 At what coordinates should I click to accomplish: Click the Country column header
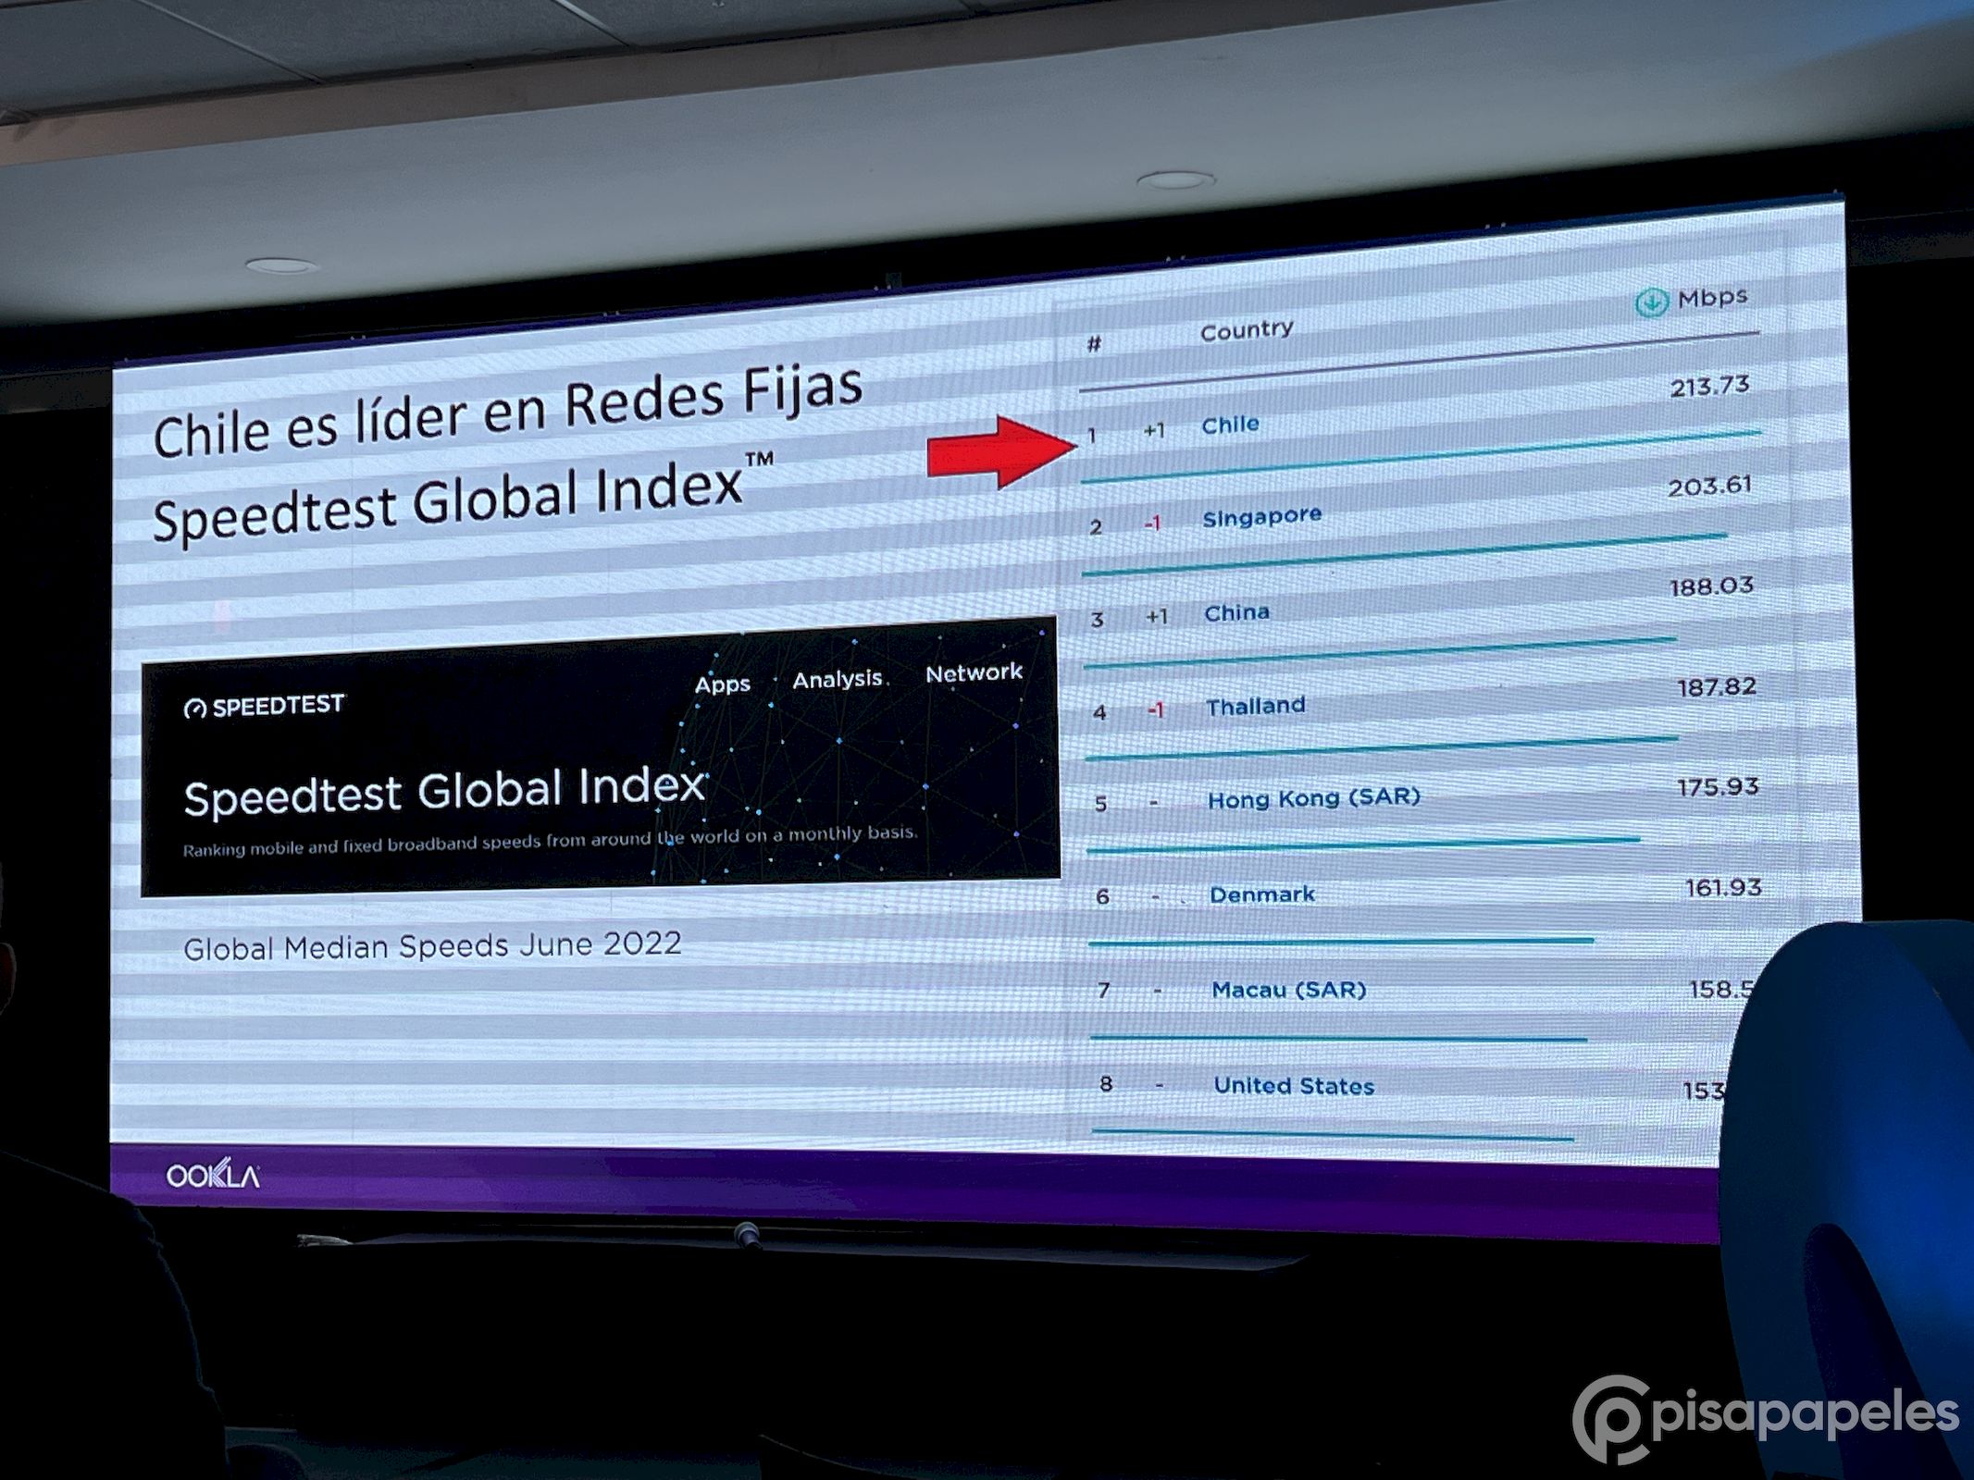pyautogui.click(x=1246, y=330)
